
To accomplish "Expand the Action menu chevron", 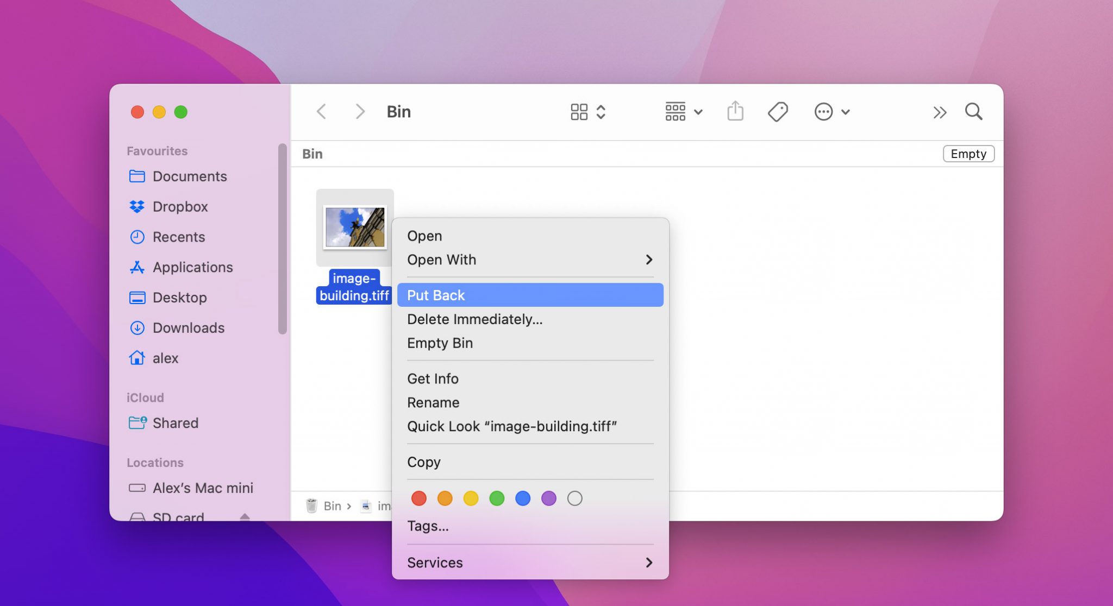I will tap(846, 112).
